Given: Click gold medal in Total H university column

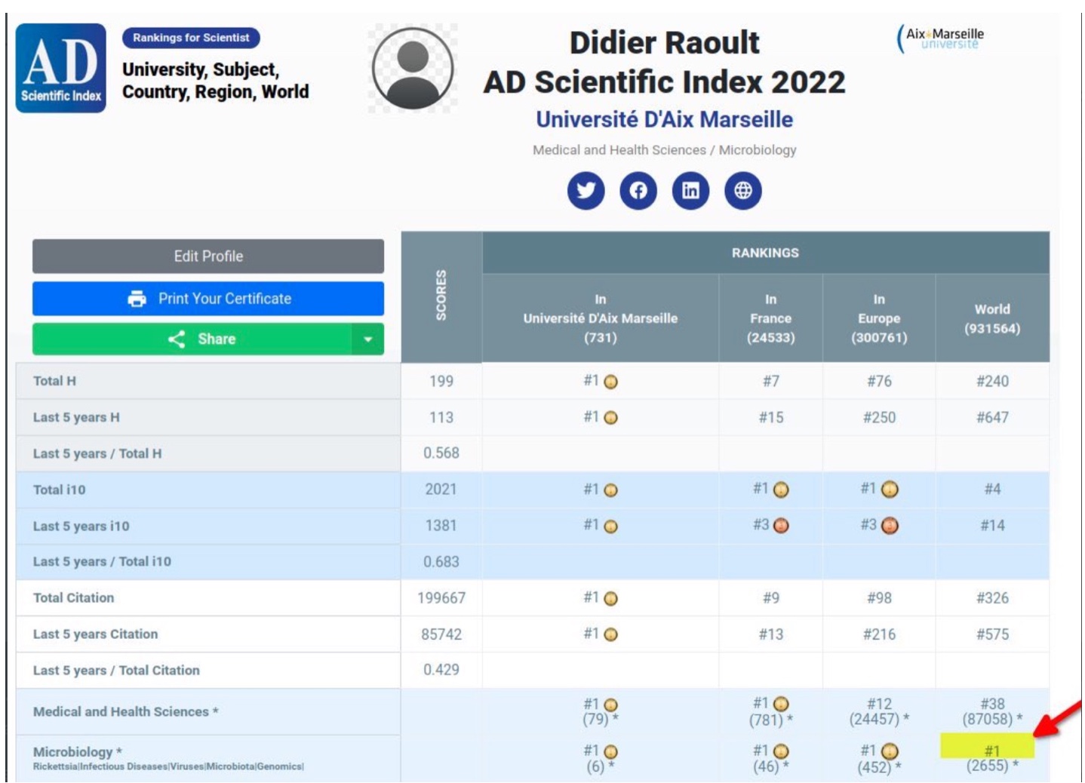Looking at the screenshot, I should click(611, 382).
